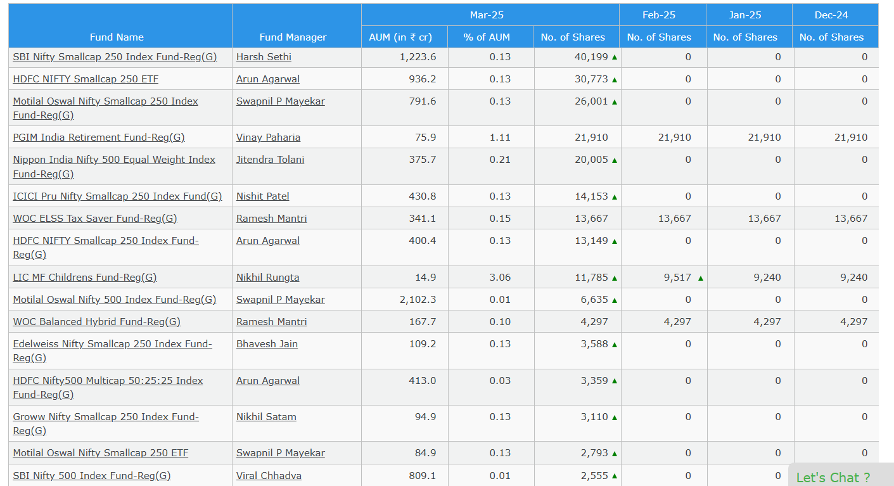Open Motilal Oswal Nifty Smallcap 250 Index Fund
894x486 pixels.
coord(105,108)
